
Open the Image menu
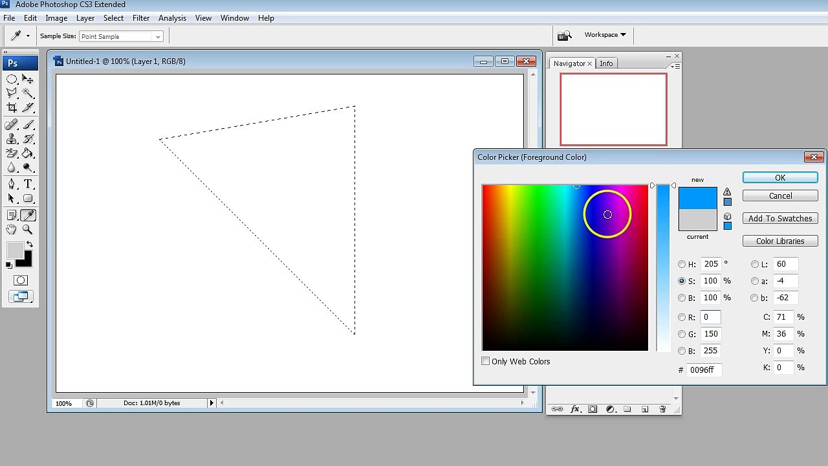tap(56, 18)
